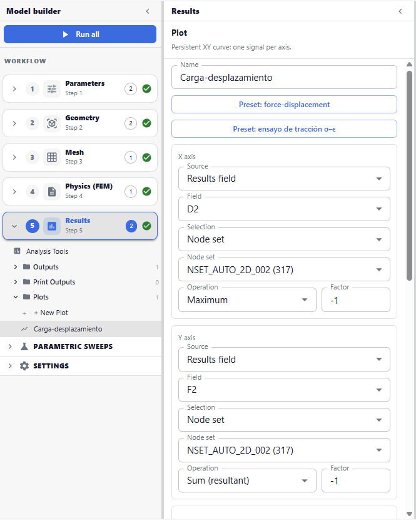This screenshot has width=416, height=520.
Task: Expand the Parametric Sweeps section
Action: (10, 346)
